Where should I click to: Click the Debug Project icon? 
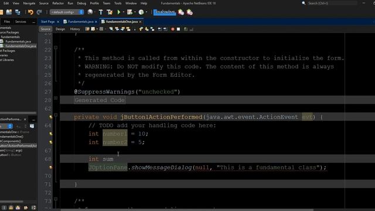(x=129, y=12)
